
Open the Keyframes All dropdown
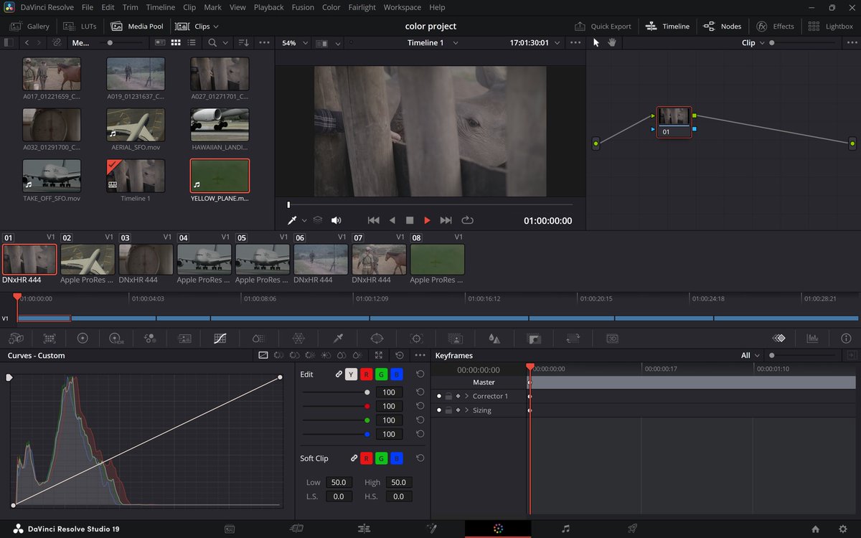point(751,355)
